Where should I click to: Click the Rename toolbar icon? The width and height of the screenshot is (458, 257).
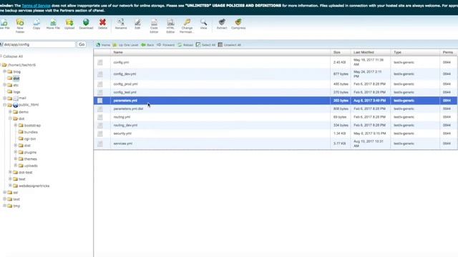tap(121, 22)
